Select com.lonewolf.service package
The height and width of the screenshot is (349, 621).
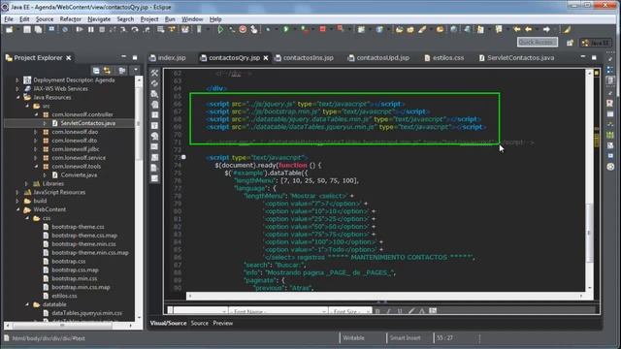pos(79,158)
